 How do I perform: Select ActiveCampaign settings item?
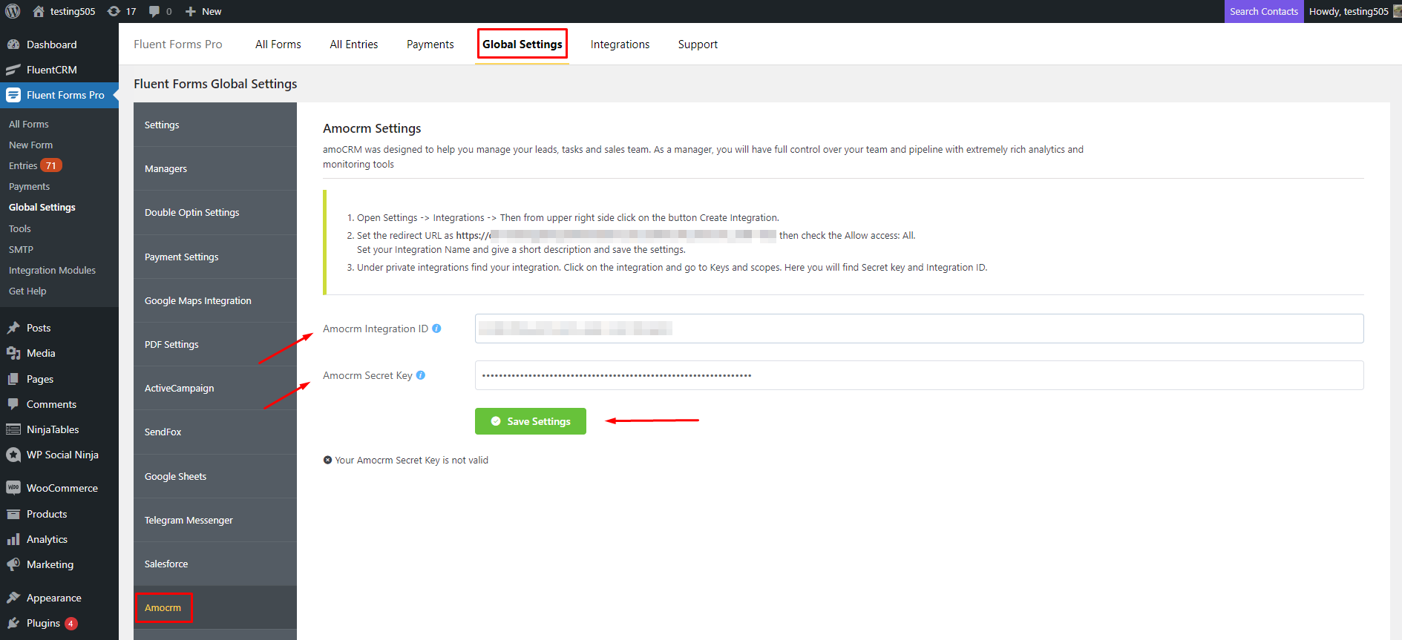point(215,388)
